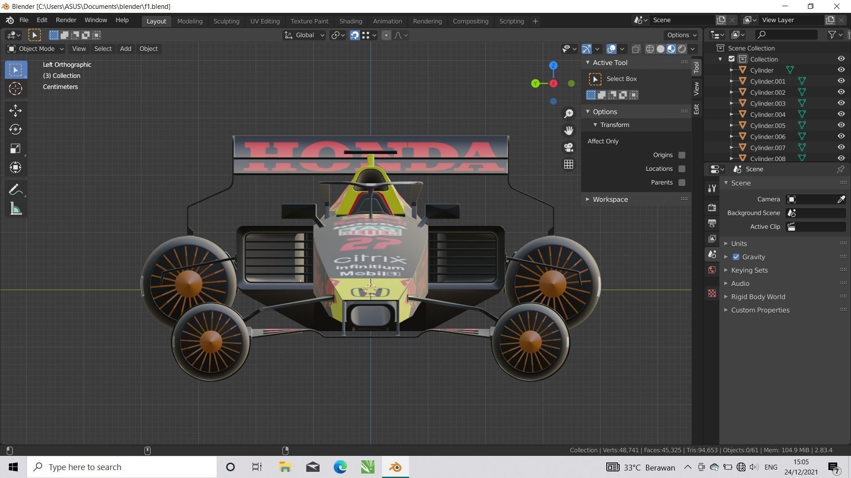This screenshot has height=478, width=851.
Task: Uncheck the Gravity checkbox
Action: 736,257
